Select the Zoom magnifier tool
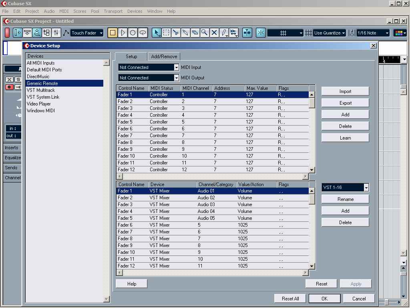This screenshot has width=410, height=308. (x=205, y=33)
